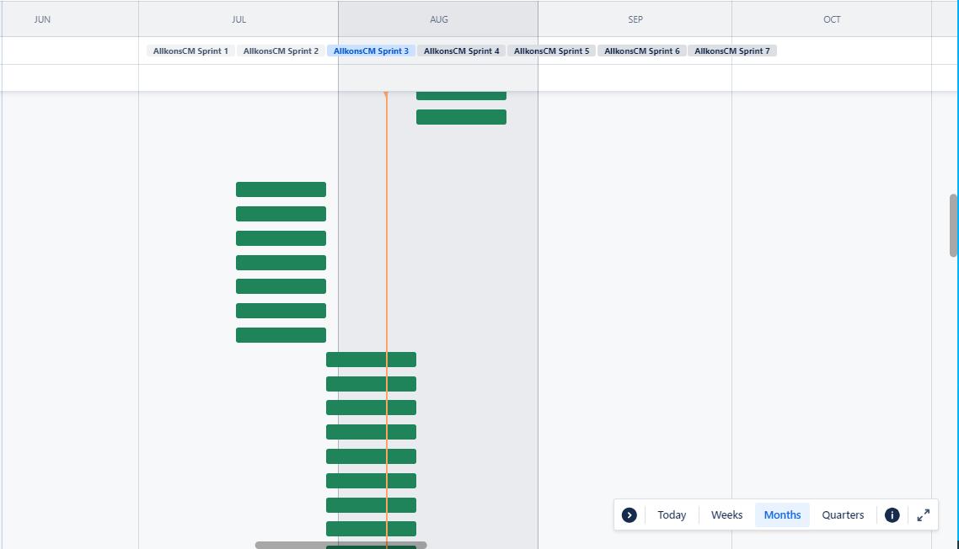Click the AllkonsCM Sprint 4 label
Screen dimensions: 959x549
coord(461,51)
